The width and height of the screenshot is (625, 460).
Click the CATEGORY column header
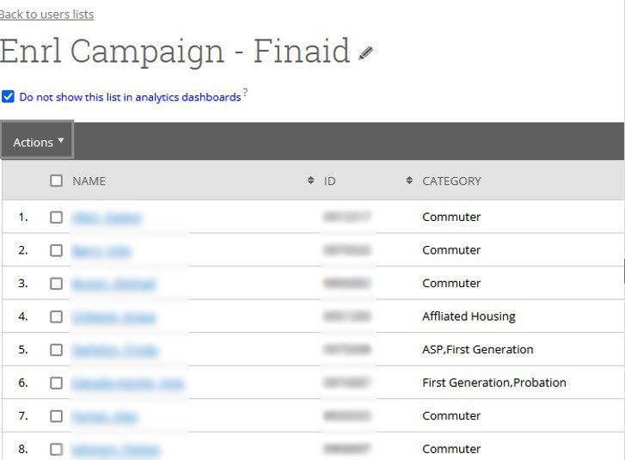tap(451, 181)
